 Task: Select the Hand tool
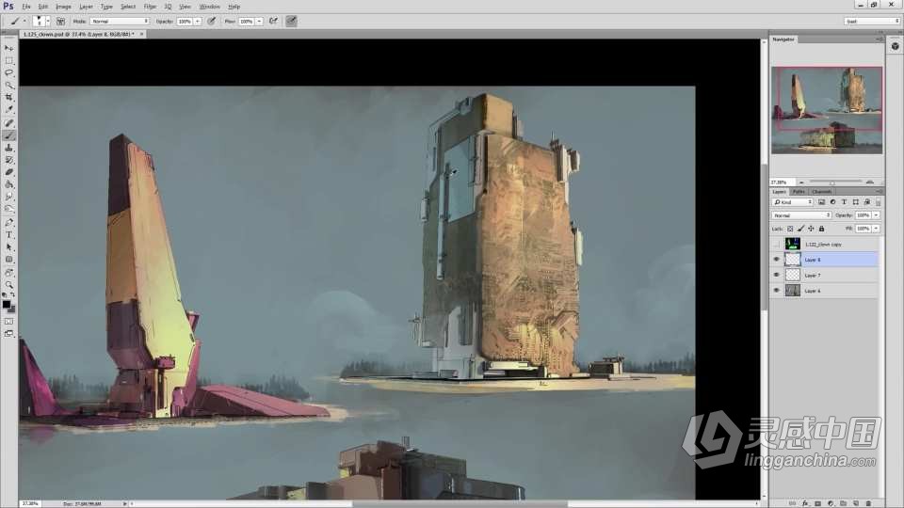[x=8, y=273]
